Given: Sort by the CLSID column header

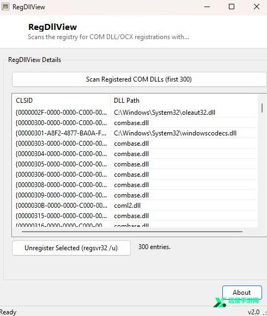Looking at the screenshot, I should pyautogui.click(x=61, y=101).
